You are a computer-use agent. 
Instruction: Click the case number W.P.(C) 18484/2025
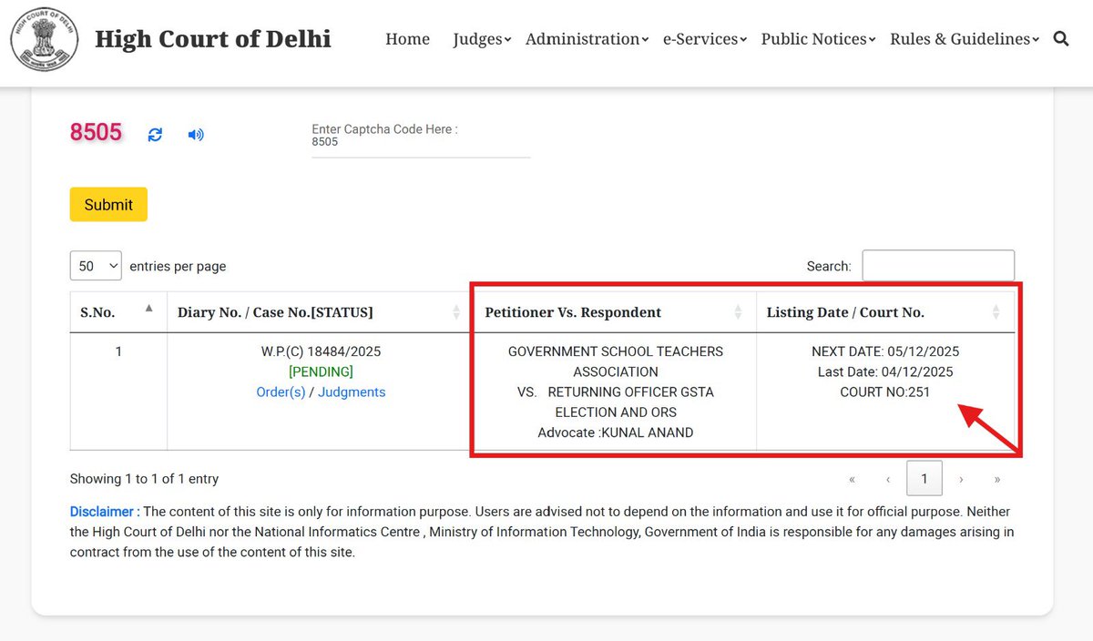pos(321,351)
